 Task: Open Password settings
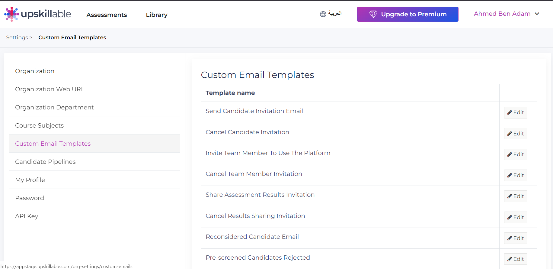[x=94, y=198]
